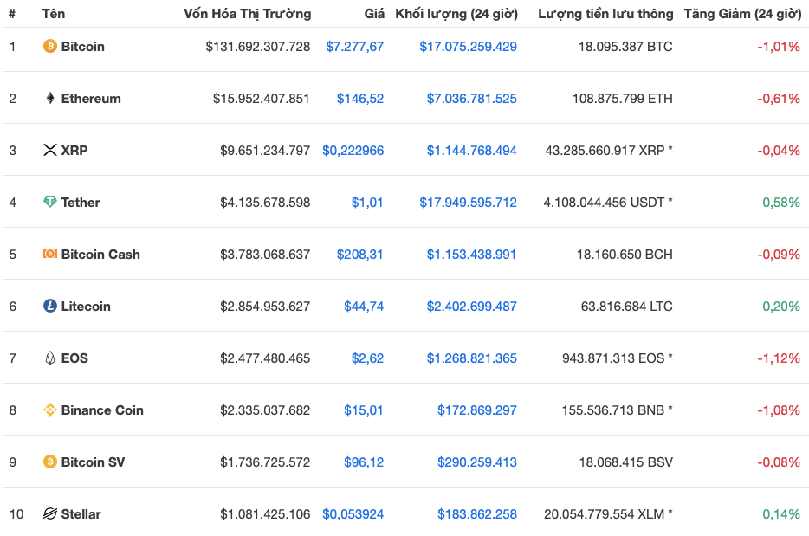Screen dimensions: 809x536
Task: Open Litecoin volume $2.402.699.487
Action: point(471,307)
